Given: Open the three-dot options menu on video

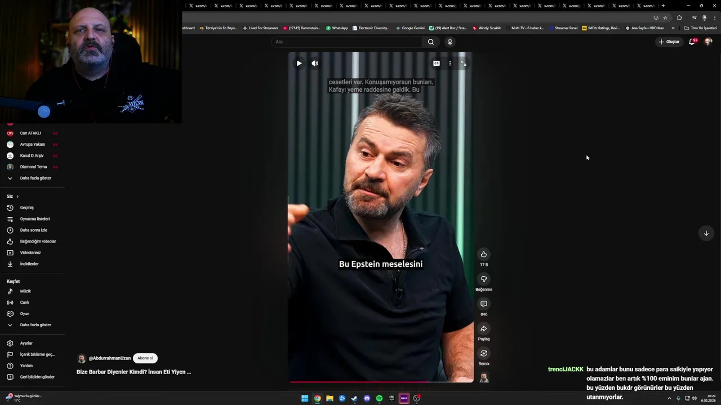Looking at the screenshot, I should pos(450,64).
